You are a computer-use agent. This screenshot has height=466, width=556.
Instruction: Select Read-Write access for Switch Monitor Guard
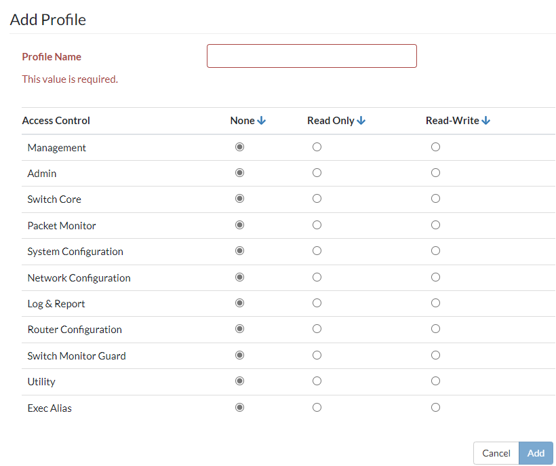[x=435, y=355]
